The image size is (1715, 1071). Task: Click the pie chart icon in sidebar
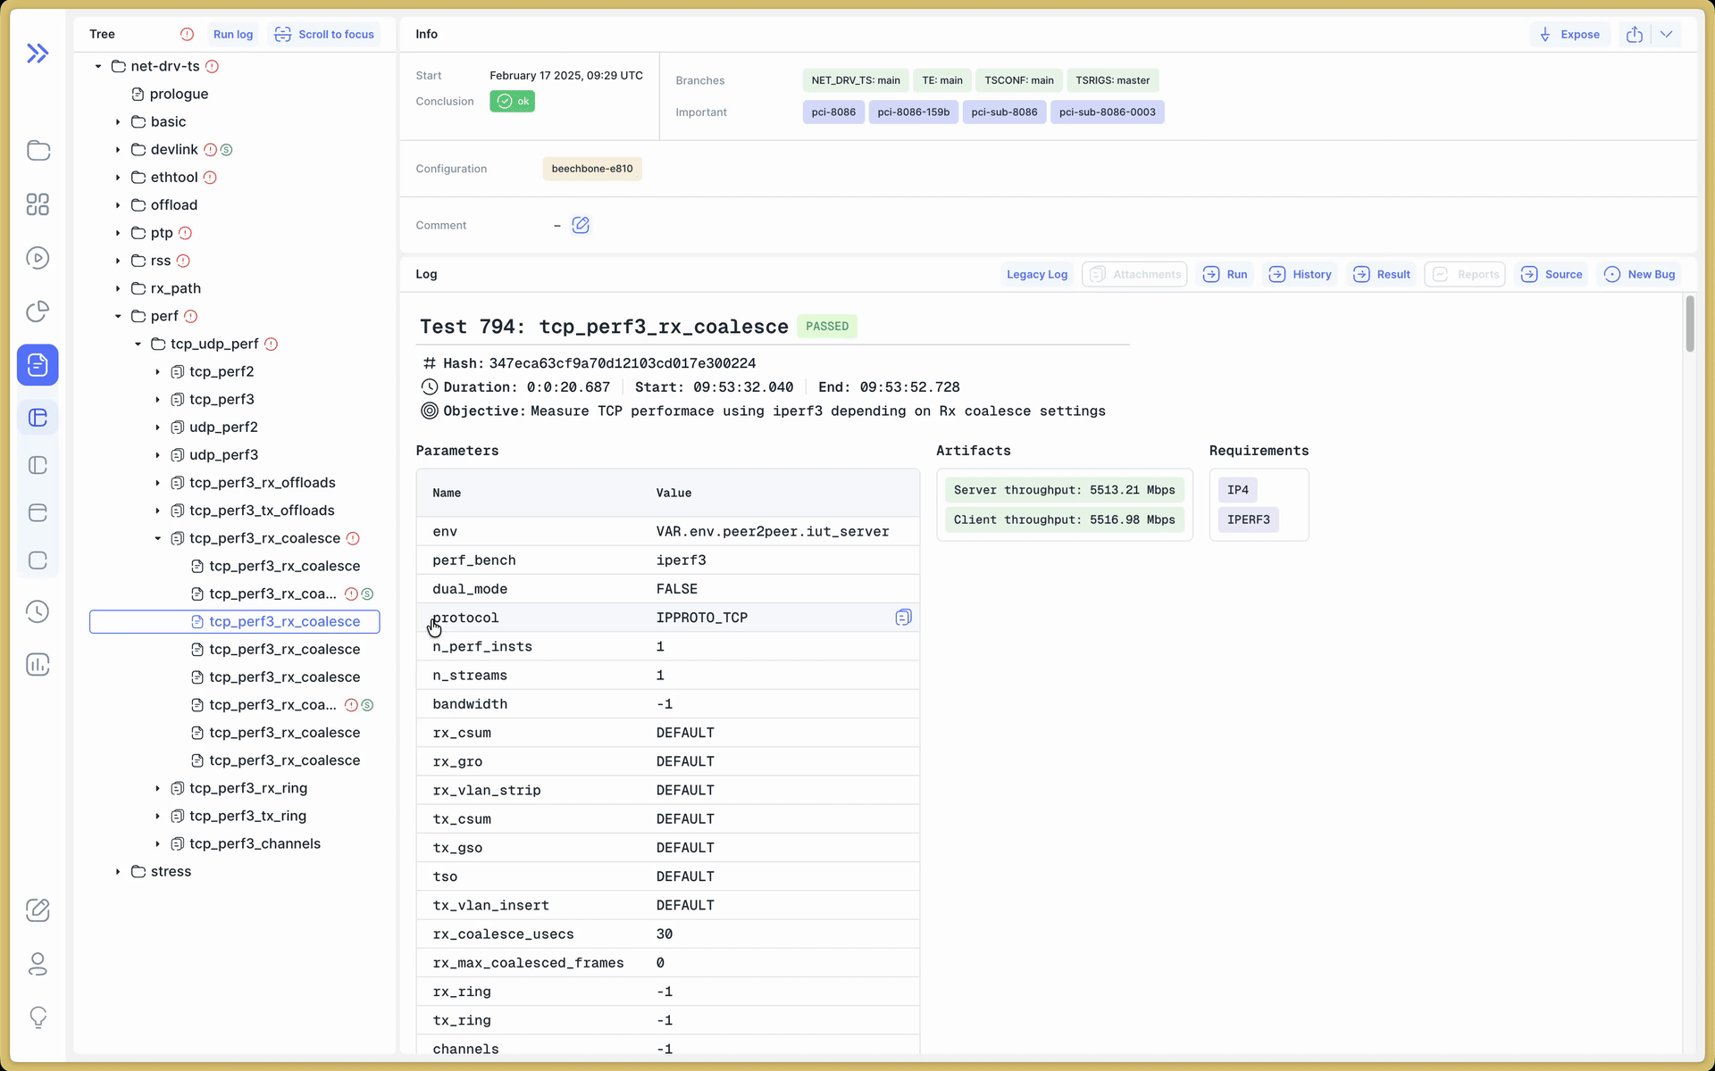[38, 311]
